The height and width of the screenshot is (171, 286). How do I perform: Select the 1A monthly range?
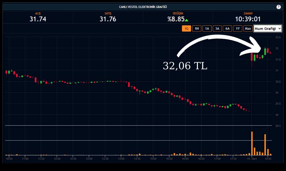click(207, 28)
